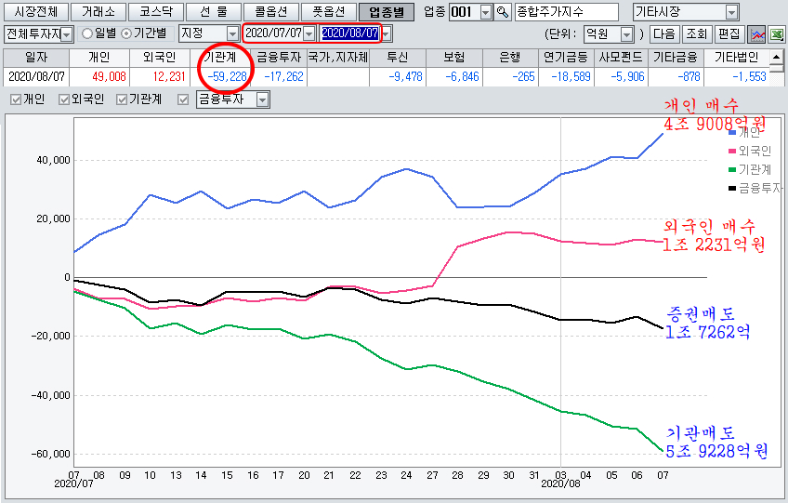Open the start date 2020/07/07 picker

pos(309,34)
